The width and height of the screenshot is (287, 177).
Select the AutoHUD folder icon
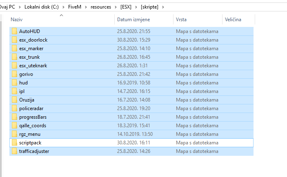click(x=14, y=31)
